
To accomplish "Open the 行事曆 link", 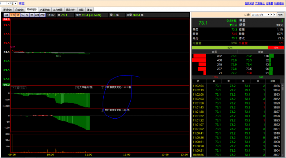I will 269,4.
